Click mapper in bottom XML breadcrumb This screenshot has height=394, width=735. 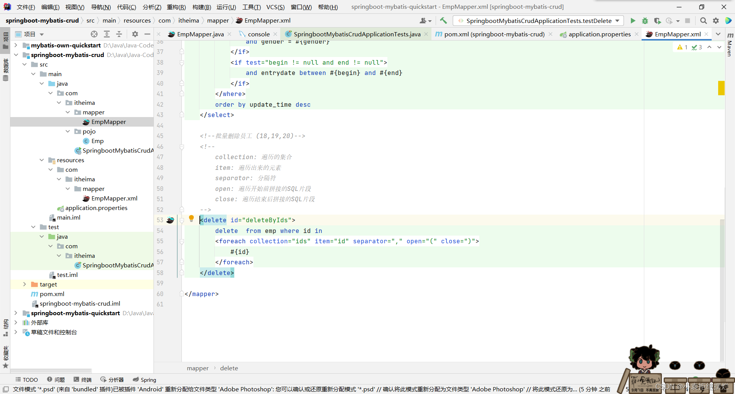[198, 368]
